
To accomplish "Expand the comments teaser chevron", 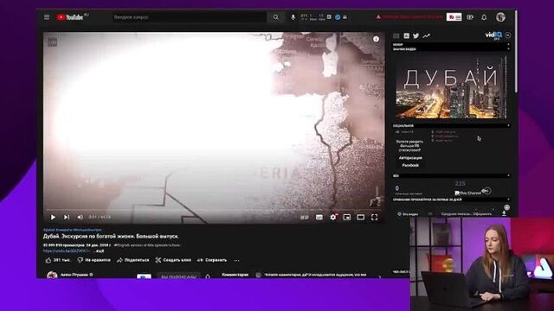I will coord(379,276).
